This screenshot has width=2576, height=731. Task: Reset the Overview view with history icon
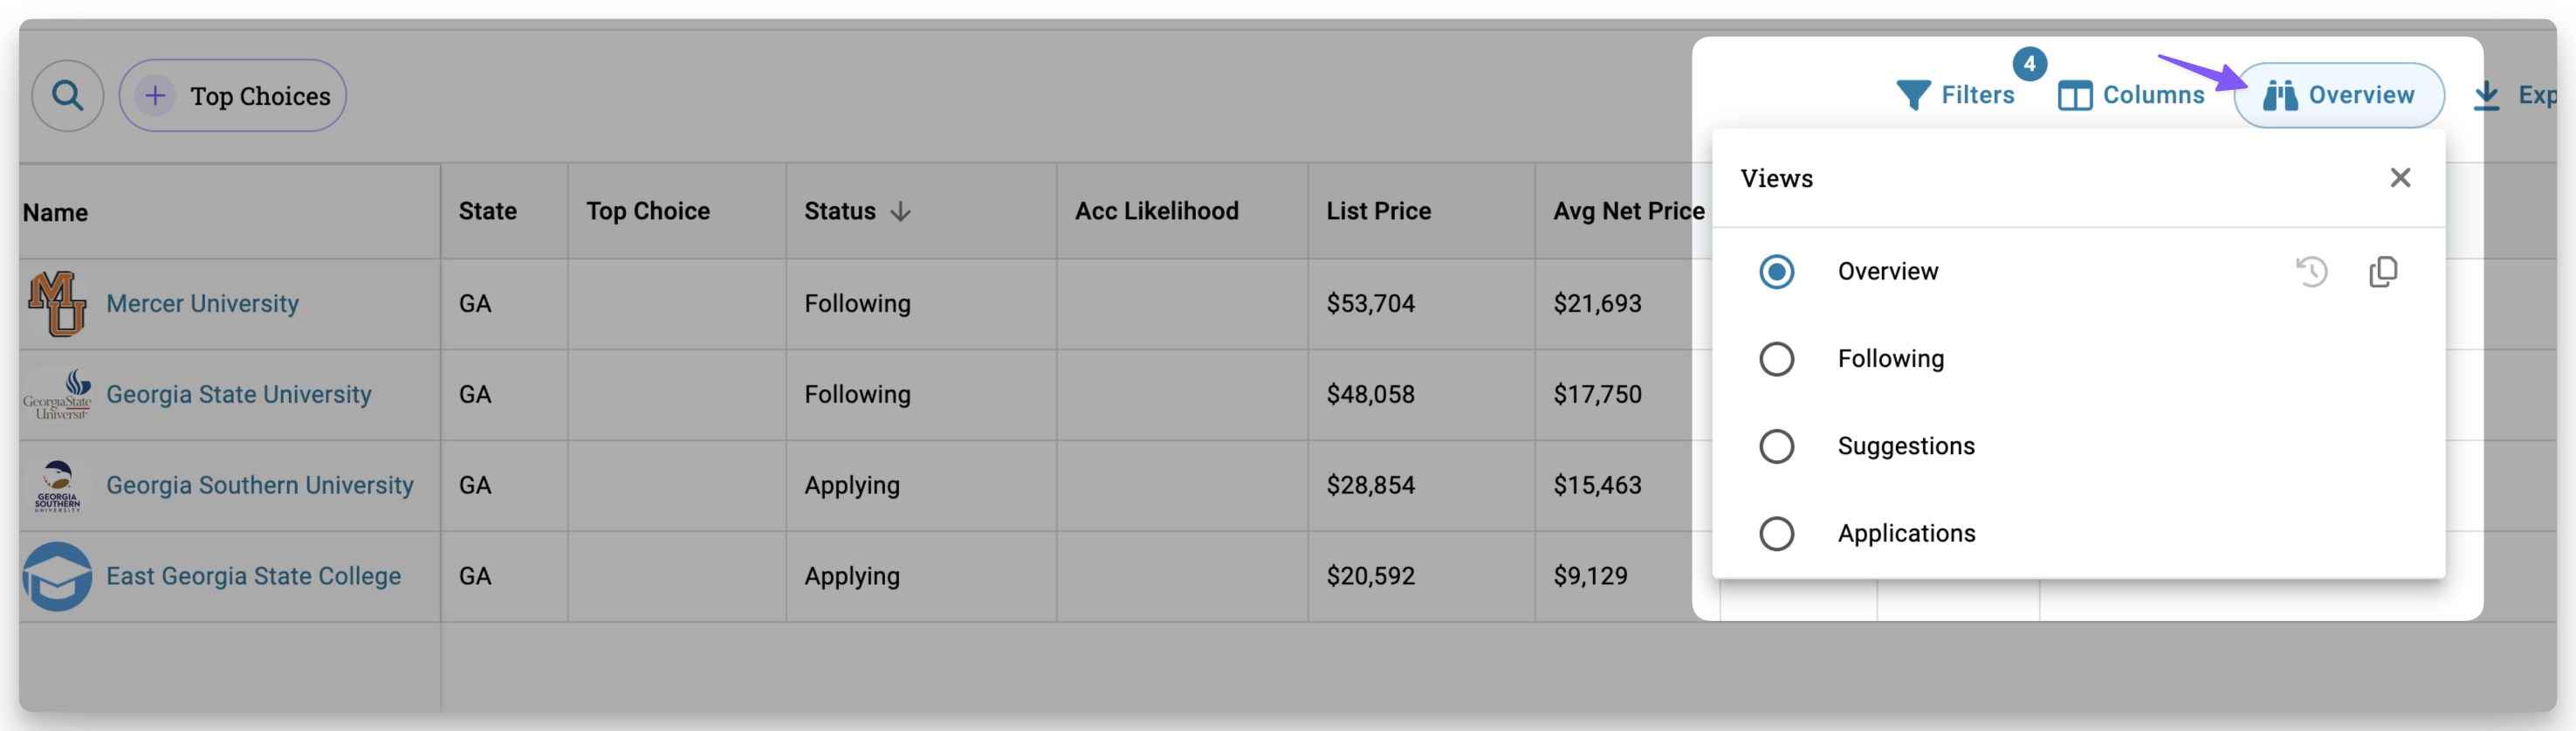(x=2311, y=272)
